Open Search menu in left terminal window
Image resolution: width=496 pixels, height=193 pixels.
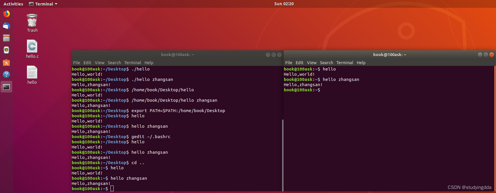(x=114, y=63)
